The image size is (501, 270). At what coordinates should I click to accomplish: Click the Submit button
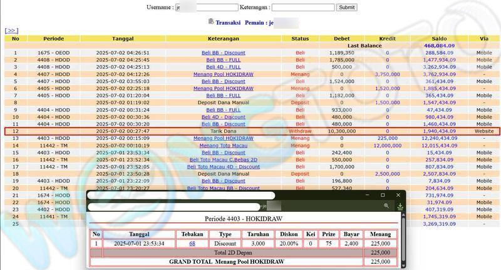(x=346, y=7)
